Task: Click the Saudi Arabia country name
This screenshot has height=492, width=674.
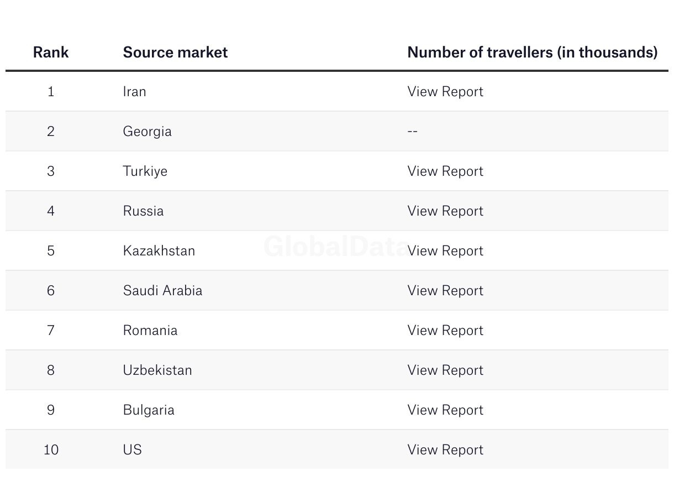Action: [162, 291]
